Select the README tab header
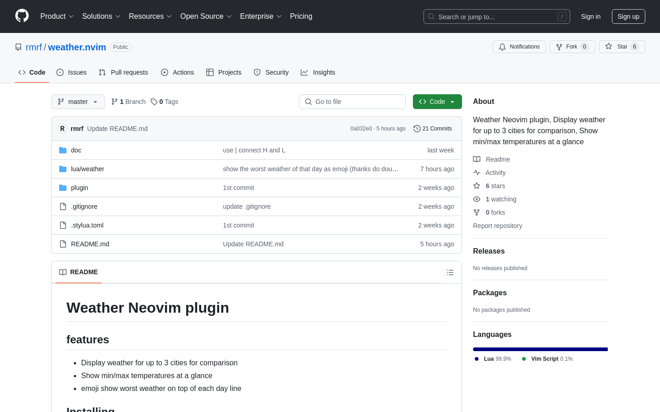This screenshot has width=660, height=412. point(78,272)
